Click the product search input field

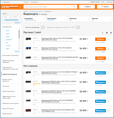(x=48, y=7)
